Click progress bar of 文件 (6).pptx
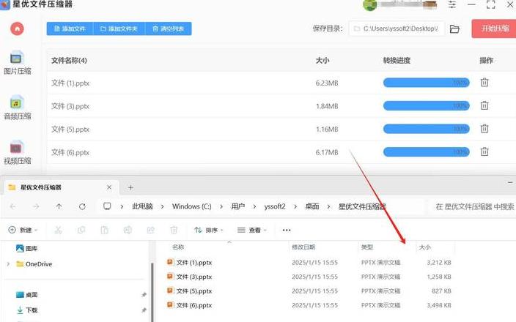The width and height of the screenshot is (516, 322). coord(426,151)
